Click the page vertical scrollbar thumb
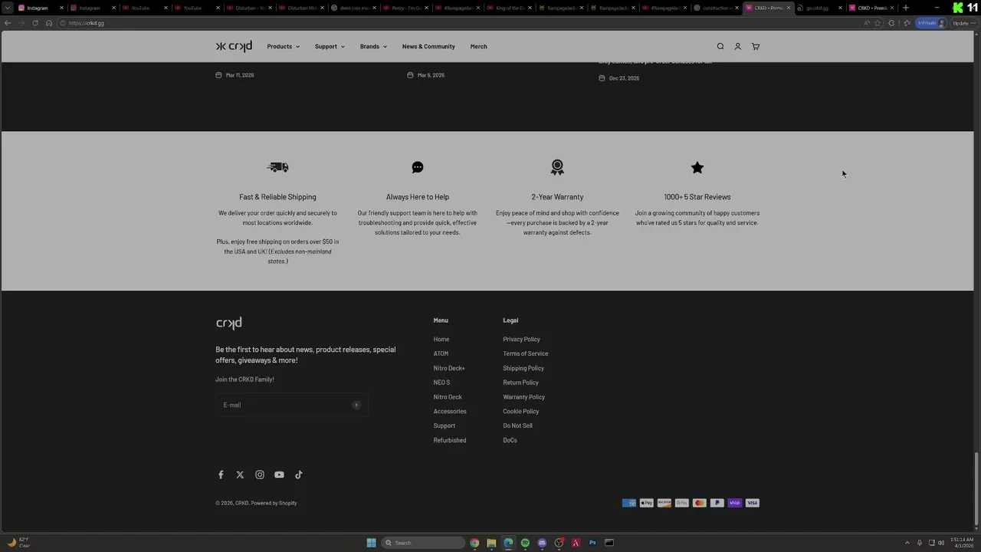 click(977, 489)
